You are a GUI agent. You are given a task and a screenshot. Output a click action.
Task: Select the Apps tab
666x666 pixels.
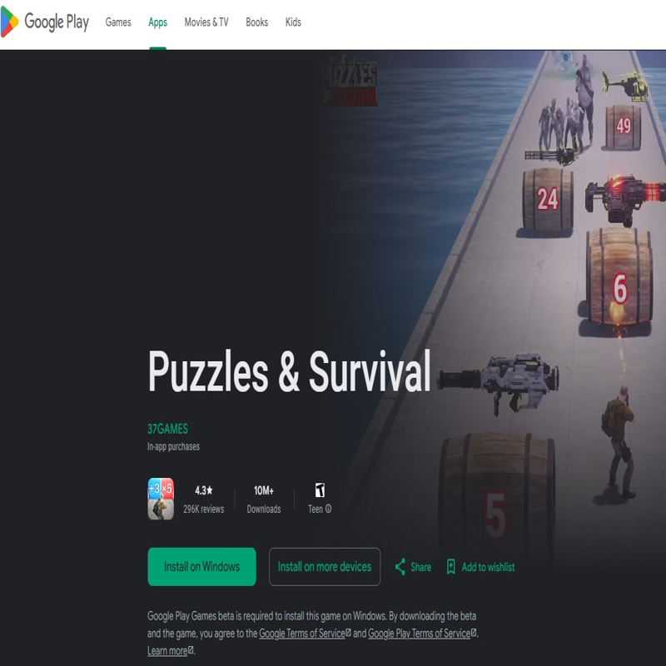click(157, 22)
